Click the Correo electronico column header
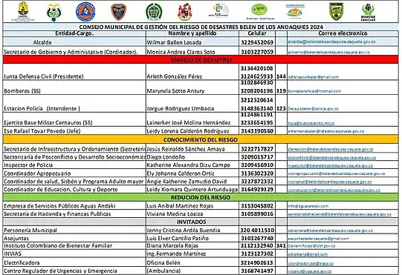The width and height of the screenshot is (402, 275). coord(343,33)
